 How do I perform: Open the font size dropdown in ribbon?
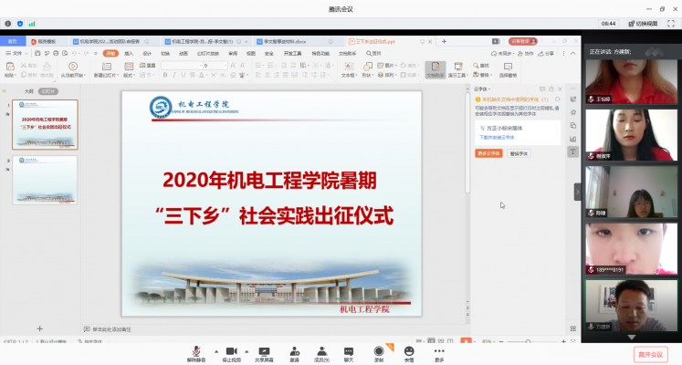(226, 66)
